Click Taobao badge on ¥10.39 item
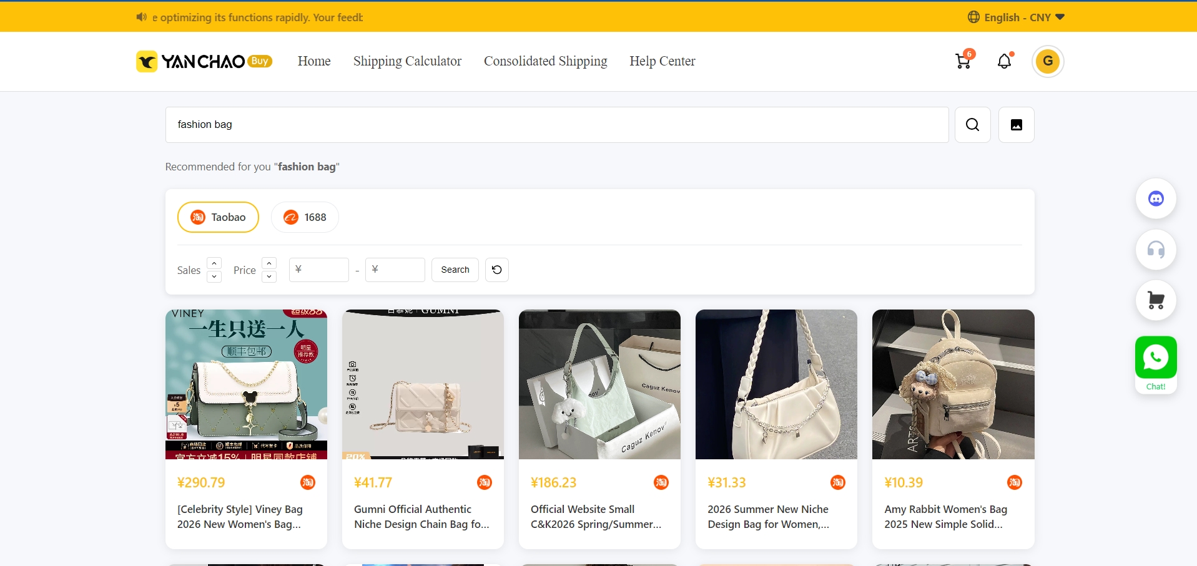The image size is (1197, 566). click(x=1015, y=482)
